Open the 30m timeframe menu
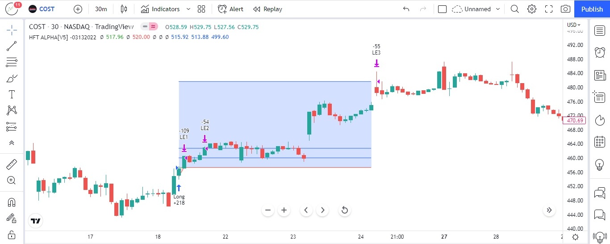610x244 pixels. pyautogui.click(x=101, y=9)
